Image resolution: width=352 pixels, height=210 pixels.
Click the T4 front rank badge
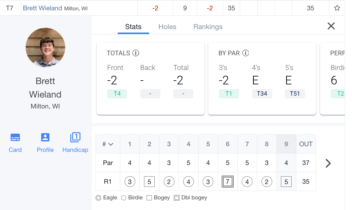(117, 94)
